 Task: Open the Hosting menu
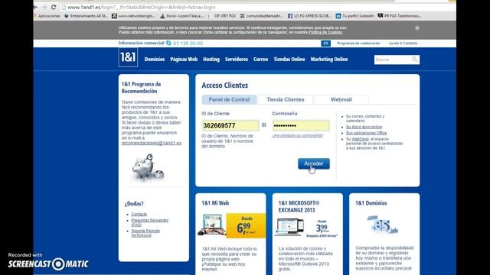pos(211,60)
